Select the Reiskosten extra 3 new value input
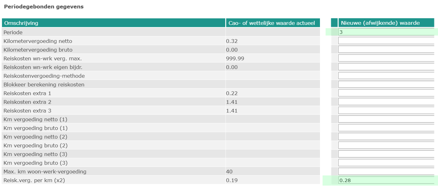The image size is (438, 192). pyautogui.click(x=386, y=111)
